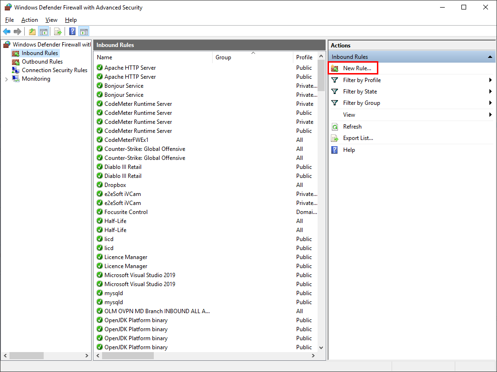Collapse the Inbound Rules actions section
Image resolution: width=497 pixels, height=372 pixels.
click(489, 57)
